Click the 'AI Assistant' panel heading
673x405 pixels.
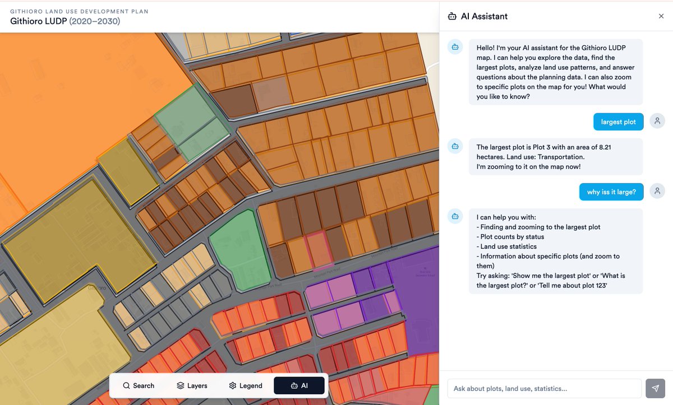coord(484,16)
